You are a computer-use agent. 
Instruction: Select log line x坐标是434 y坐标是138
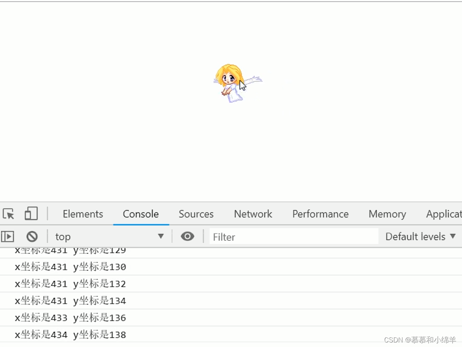pos(231,335)
